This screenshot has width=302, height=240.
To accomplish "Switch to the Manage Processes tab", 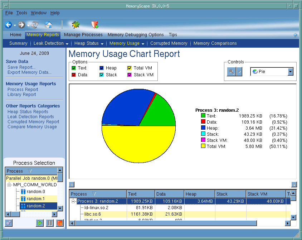I will [83, 35].
